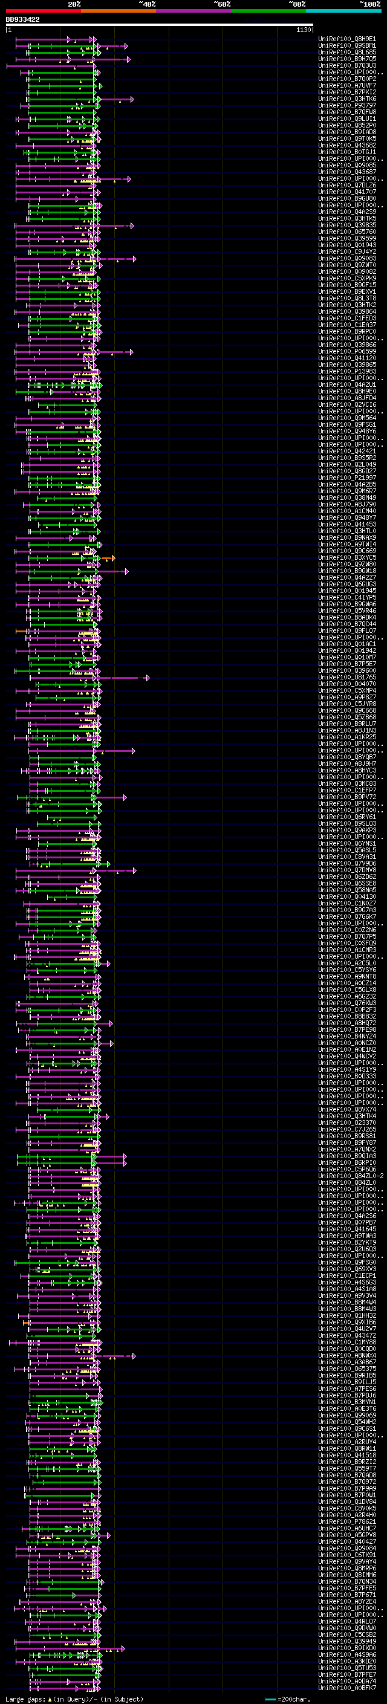Select hit UniRef100_Q43687
Image resolution: width=387 pixels, height=1704 pixels.
pyautogui.click(x=347, y=172)
